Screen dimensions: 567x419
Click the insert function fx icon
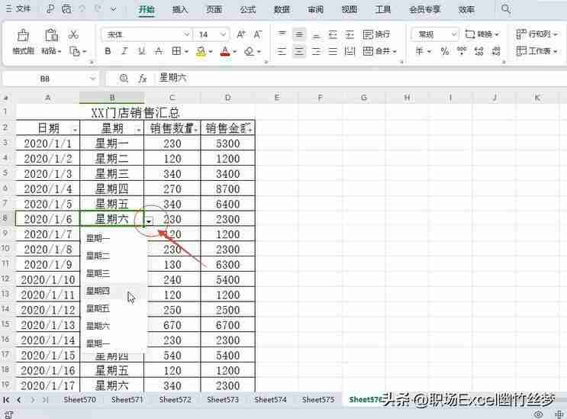pos(143,79)
